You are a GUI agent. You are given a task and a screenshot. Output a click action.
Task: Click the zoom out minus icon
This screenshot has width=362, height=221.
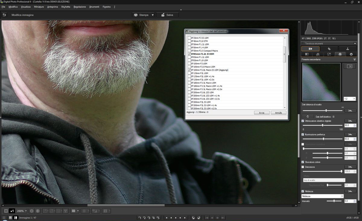pos(32,211)
